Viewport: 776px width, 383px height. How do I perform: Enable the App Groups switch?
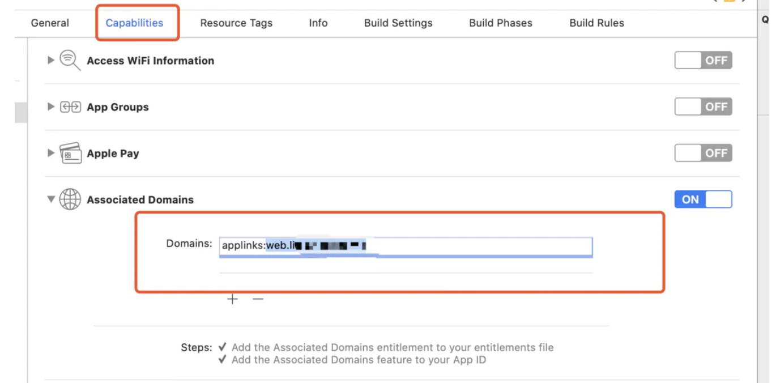[703, 107]
